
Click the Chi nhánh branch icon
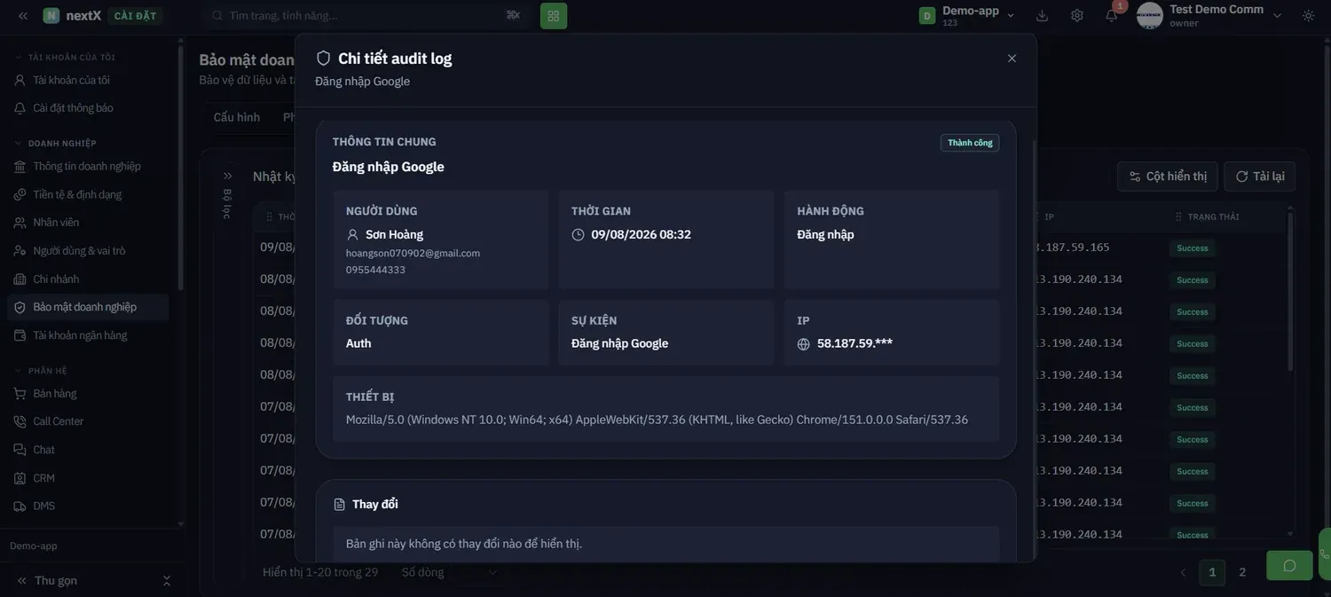[20, 279]
